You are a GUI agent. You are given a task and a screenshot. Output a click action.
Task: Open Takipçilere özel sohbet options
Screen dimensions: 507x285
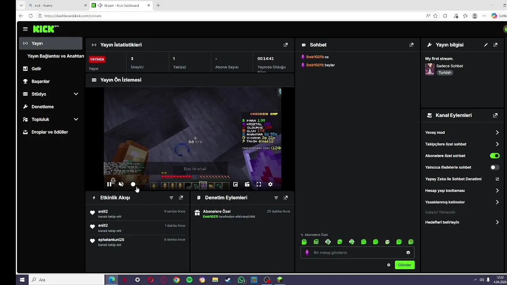pyautogui.click(x=462, y=144)
